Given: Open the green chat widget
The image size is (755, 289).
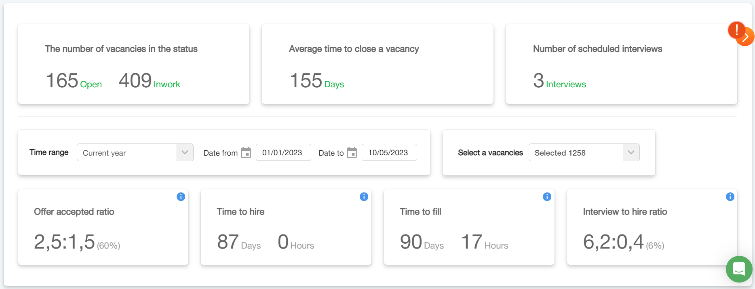Looking at the screenshot, I should tap(739, 269).
